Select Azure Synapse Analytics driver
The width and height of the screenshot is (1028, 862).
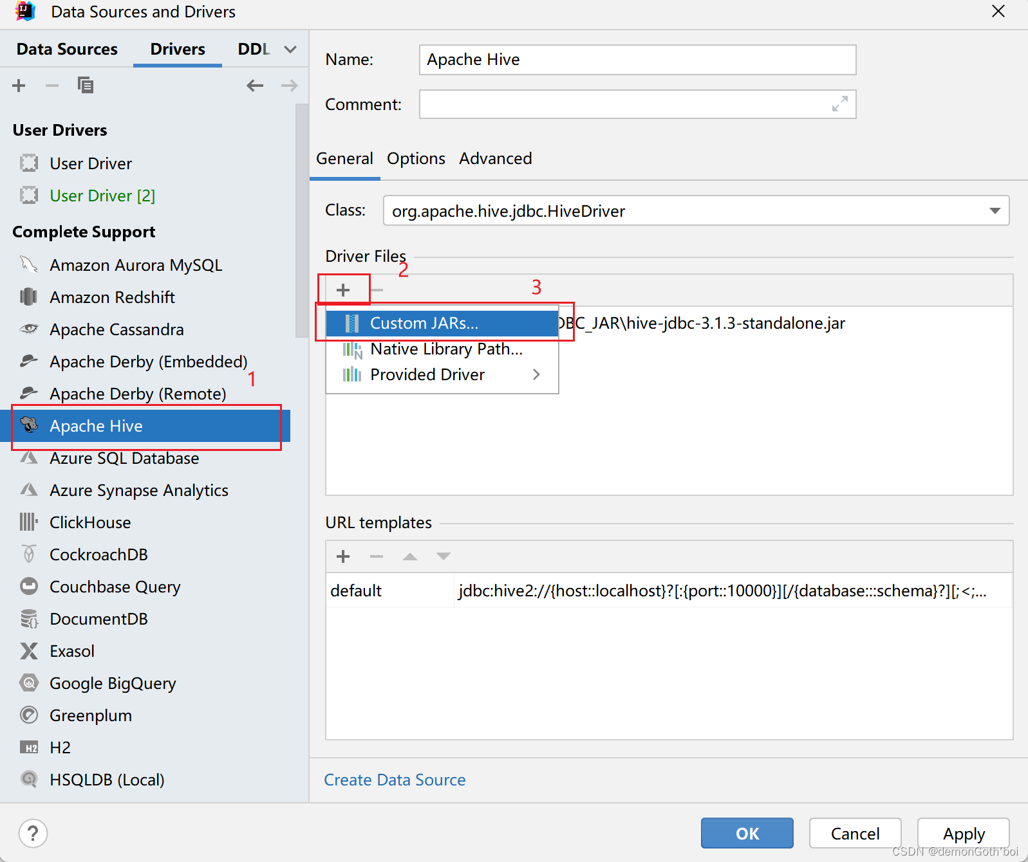coord(139,490)
